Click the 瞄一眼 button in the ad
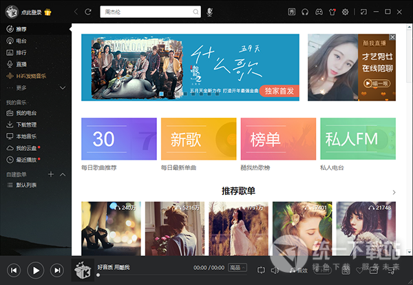Image resolution: width=413 pixels, height=285 pixels. pos(377,83)
